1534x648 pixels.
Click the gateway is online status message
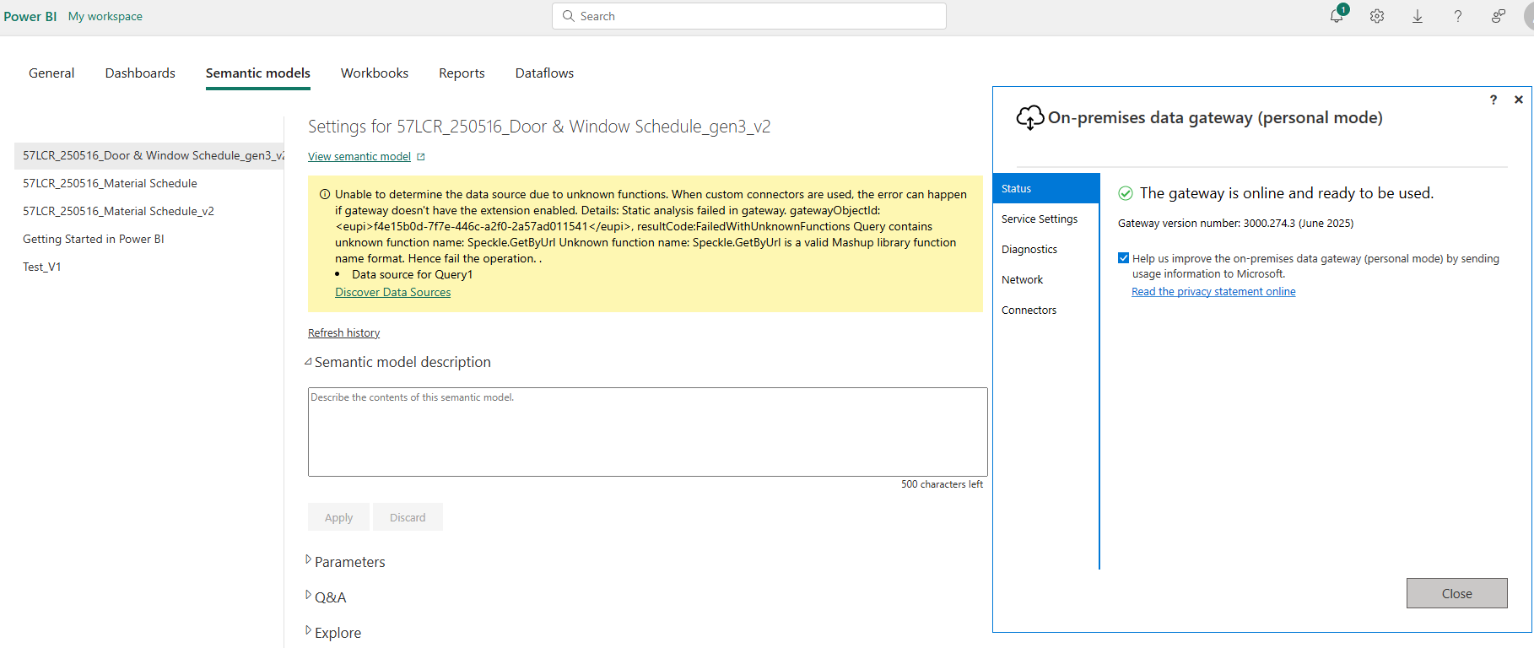pos(1286,193)
